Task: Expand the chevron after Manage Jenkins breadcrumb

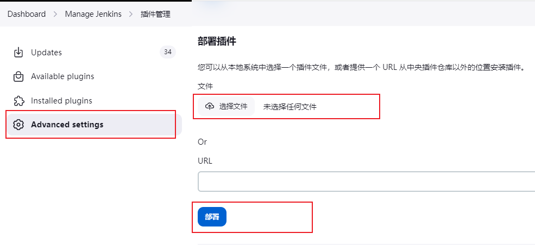Action: click(x=131, y=14)
